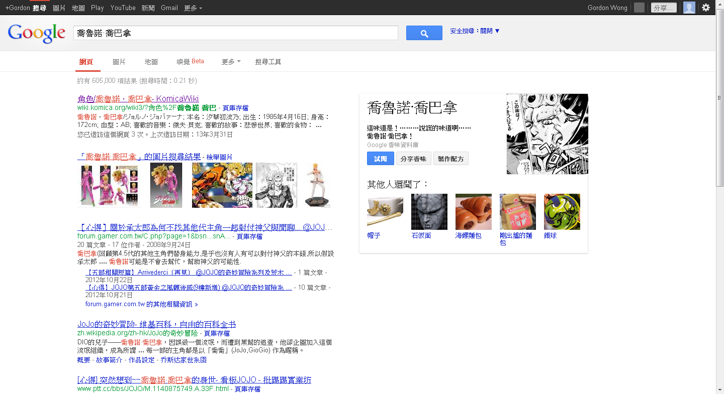The height and width of the screenshot is (394, 724).
Task: Open the JoJo的奇妙冒險 維基百科 result
Action: pos(156,324)
